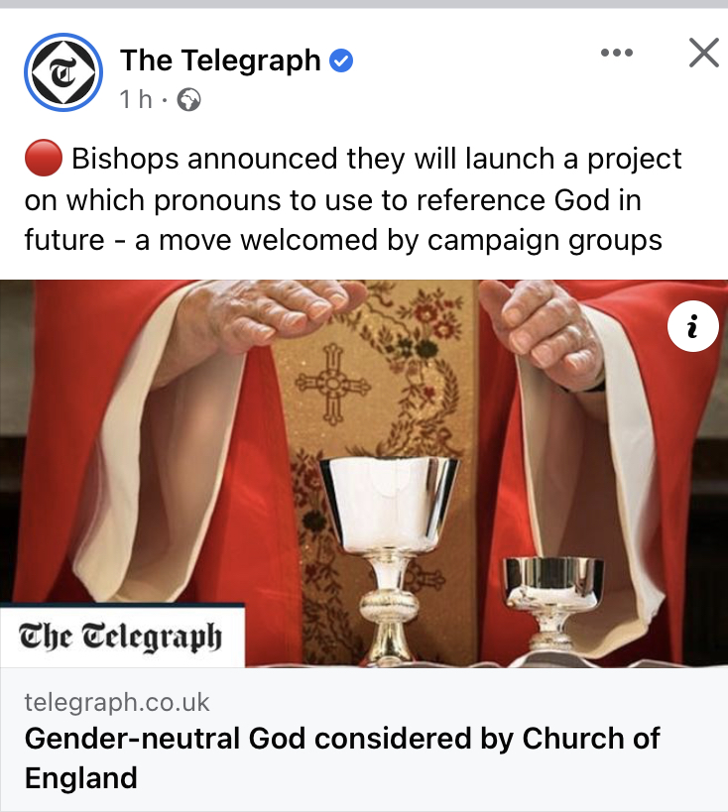Click the 1 h post timestamp
This screenshot has height=812, width=728.
click(x=136, y=99)
